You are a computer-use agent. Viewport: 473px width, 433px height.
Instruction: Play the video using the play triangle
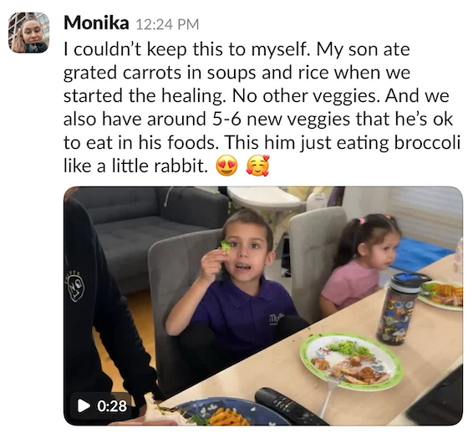84,405
